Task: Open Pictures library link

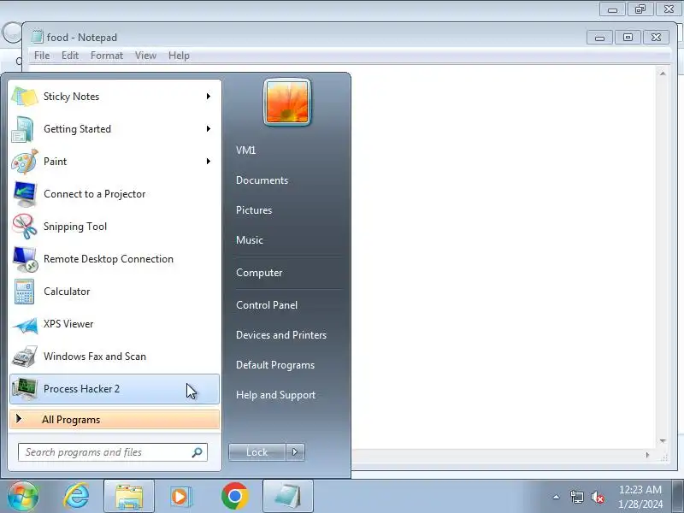Action: click(254, 210)
